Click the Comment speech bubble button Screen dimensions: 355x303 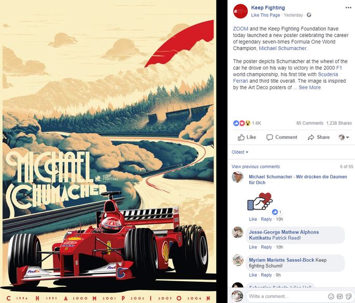[x=281, y=137]
